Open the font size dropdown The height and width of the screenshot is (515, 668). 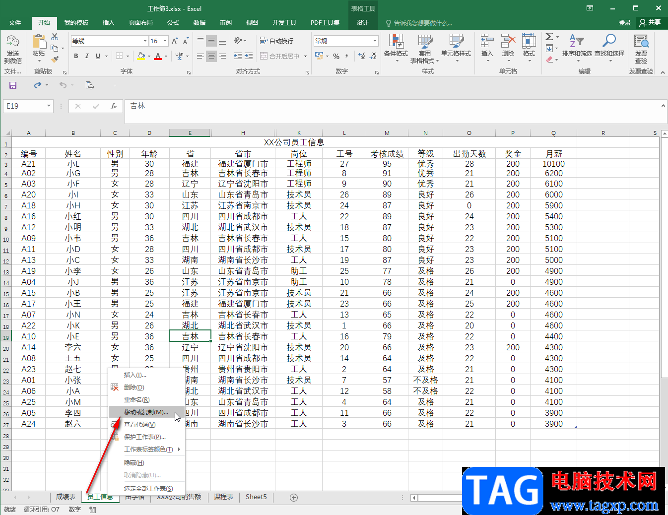165,41
